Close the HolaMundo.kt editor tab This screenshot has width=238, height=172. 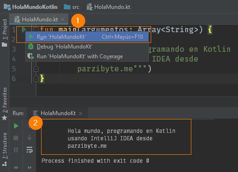pyautogui.click(x=63, y=20)
